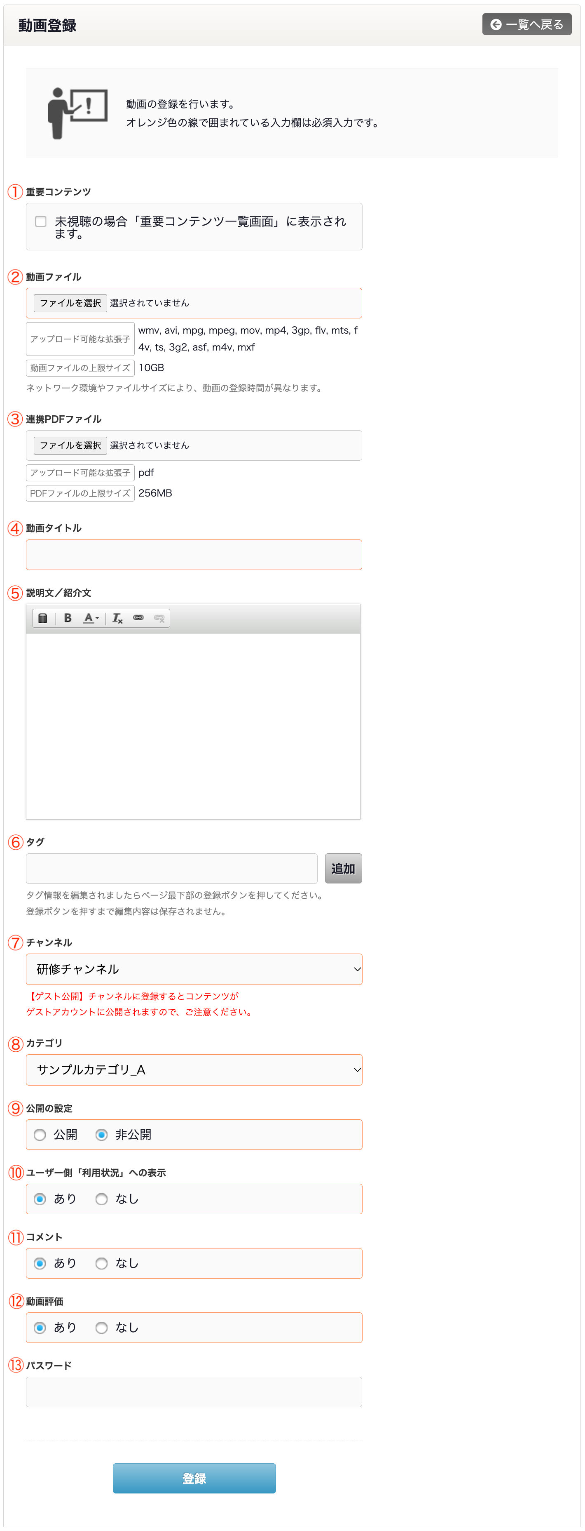Click the タグ input field
Screen dimensions: 585x1531
coord(172,868)
